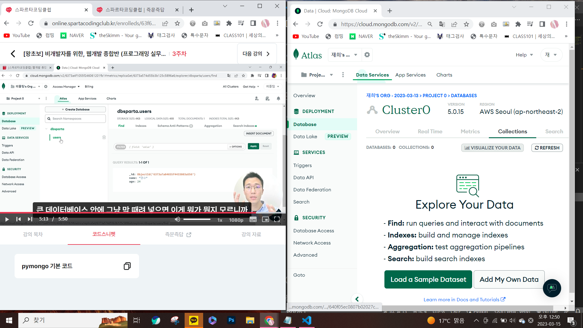Play the lecture video
This screenshot has height=328, width=583.
(x=7, y=219)
